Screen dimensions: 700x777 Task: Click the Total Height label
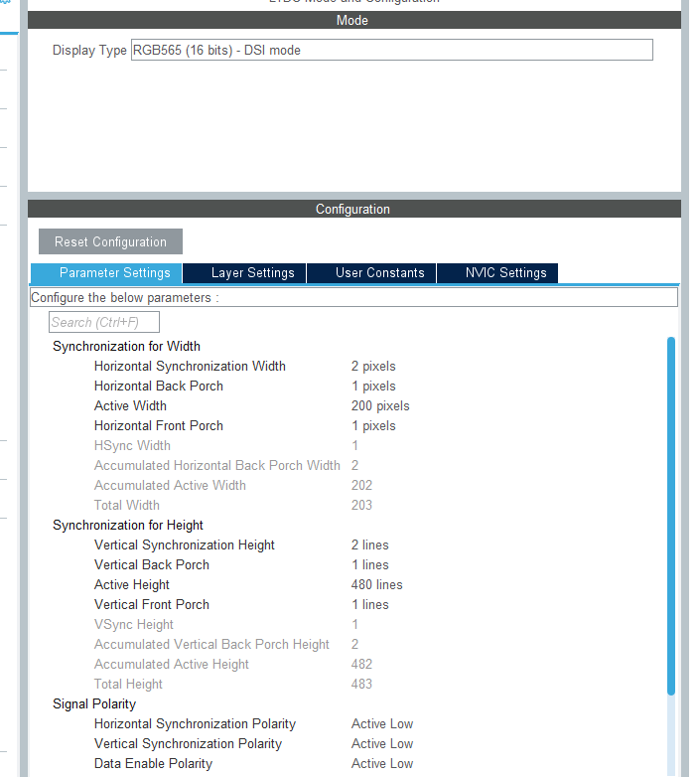pyautogui.click(x=128, y=684)
